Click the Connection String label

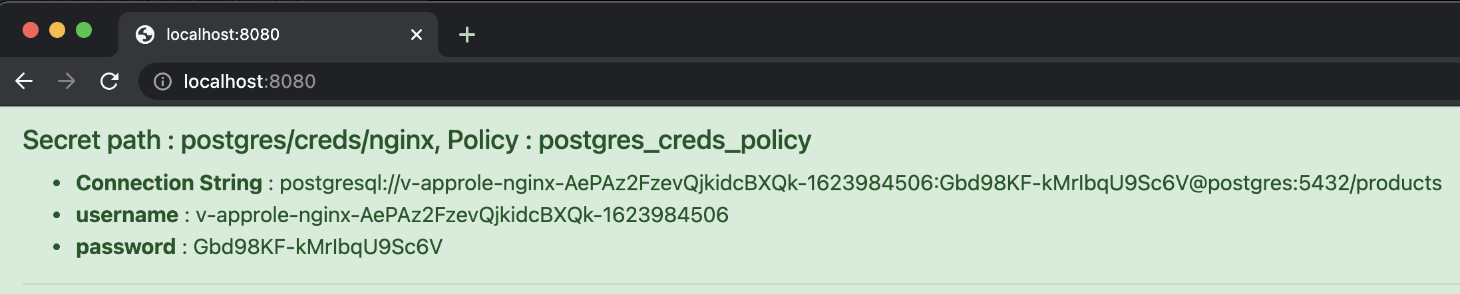[169, 183]
